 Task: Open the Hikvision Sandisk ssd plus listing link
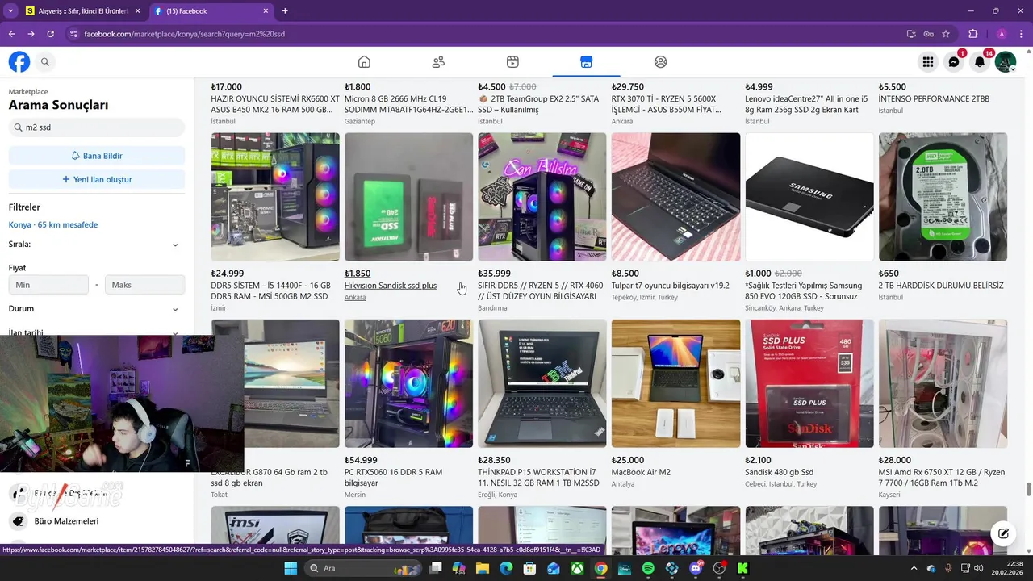(391, 286)
